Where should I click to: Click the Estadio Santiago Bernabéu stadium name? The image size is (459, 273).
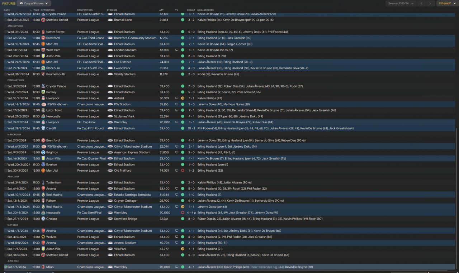tap(132, 195)
